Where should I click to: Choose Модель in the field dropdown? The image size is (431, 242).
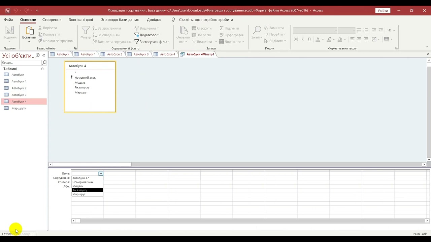point(87,186)
